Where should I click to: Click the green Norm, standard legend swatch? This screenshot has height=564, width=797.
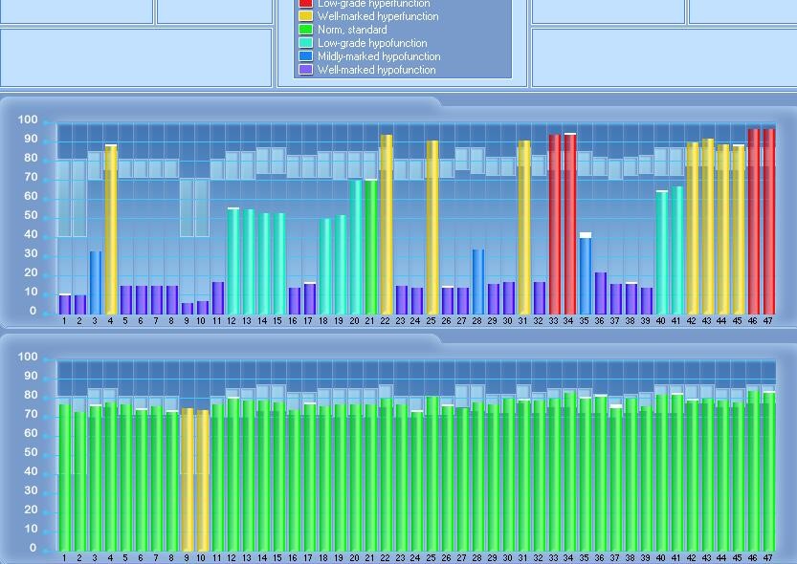click(306, 30)
